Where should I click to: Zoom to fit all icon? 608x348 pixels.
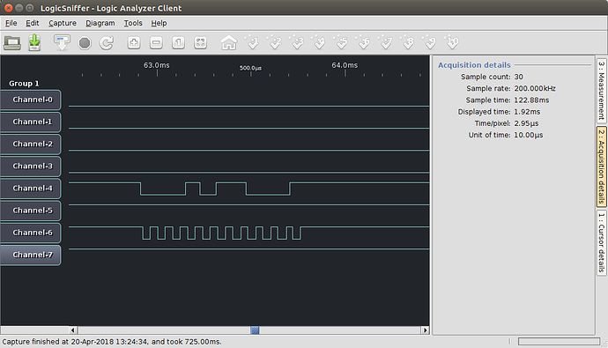tap(200, 42)
